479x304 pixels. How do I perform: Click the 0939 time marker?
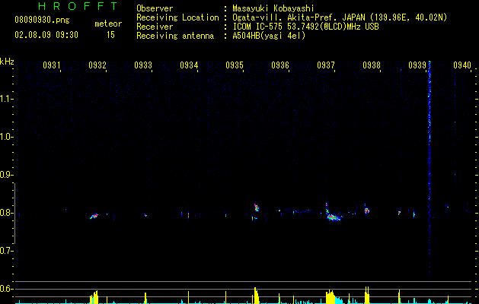[417, 65]
